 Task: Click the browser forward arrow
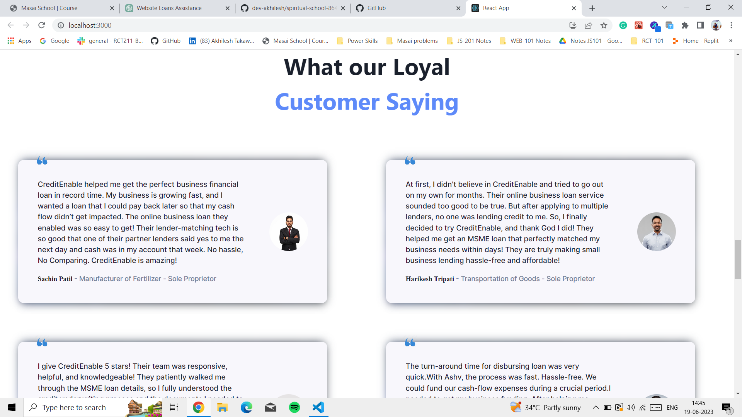[26, 25]
